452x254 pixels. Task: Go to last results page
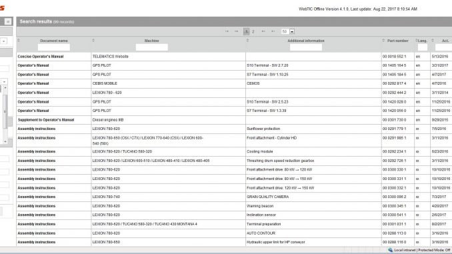click(273, 31)
